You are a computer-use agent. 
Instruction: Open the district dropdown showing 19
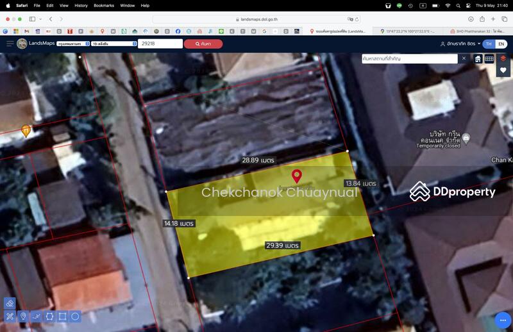pos(113,44)
